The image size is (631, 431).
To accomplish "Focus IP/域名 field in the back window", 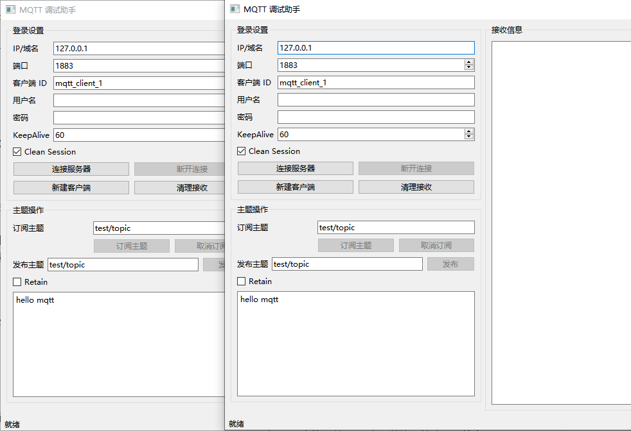I will click(x=139, y=49).
